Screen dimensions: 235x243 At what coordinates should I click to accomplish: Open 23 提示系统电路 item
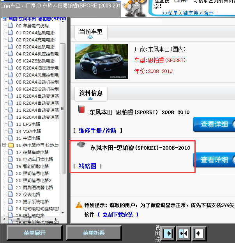pyautogui.click(x=32, y=202)
